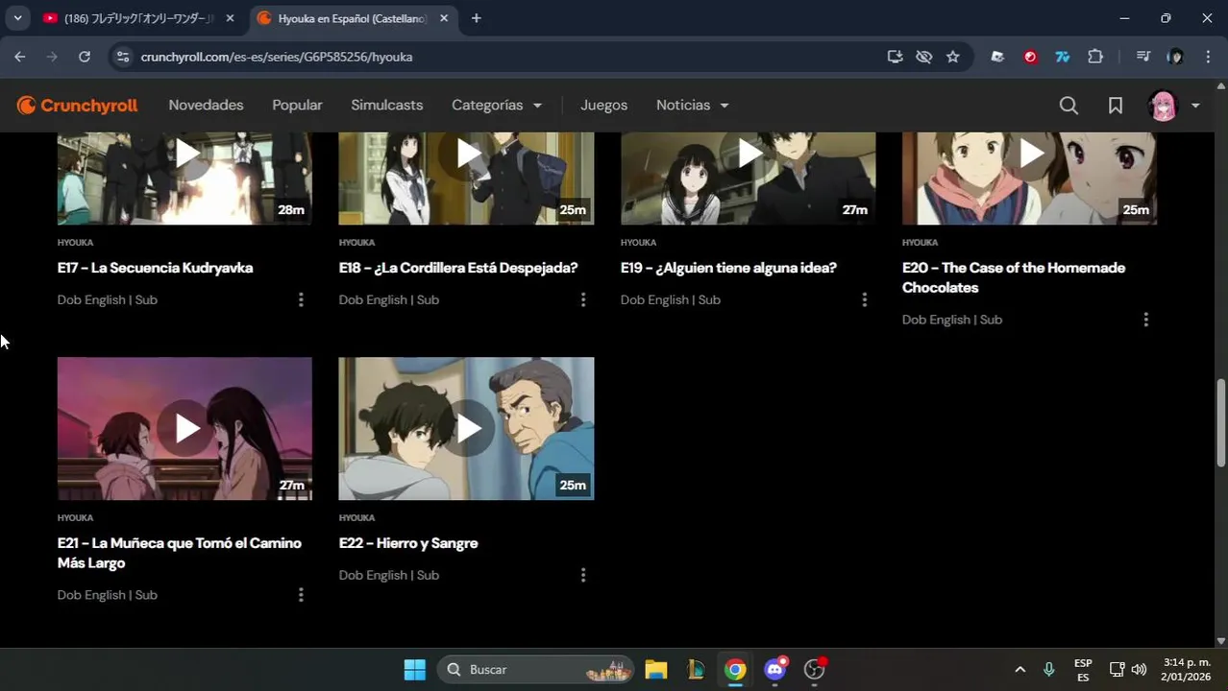Go back to previous page
This screenshot has width=1228, height=691.
click(x=20, y=57)
